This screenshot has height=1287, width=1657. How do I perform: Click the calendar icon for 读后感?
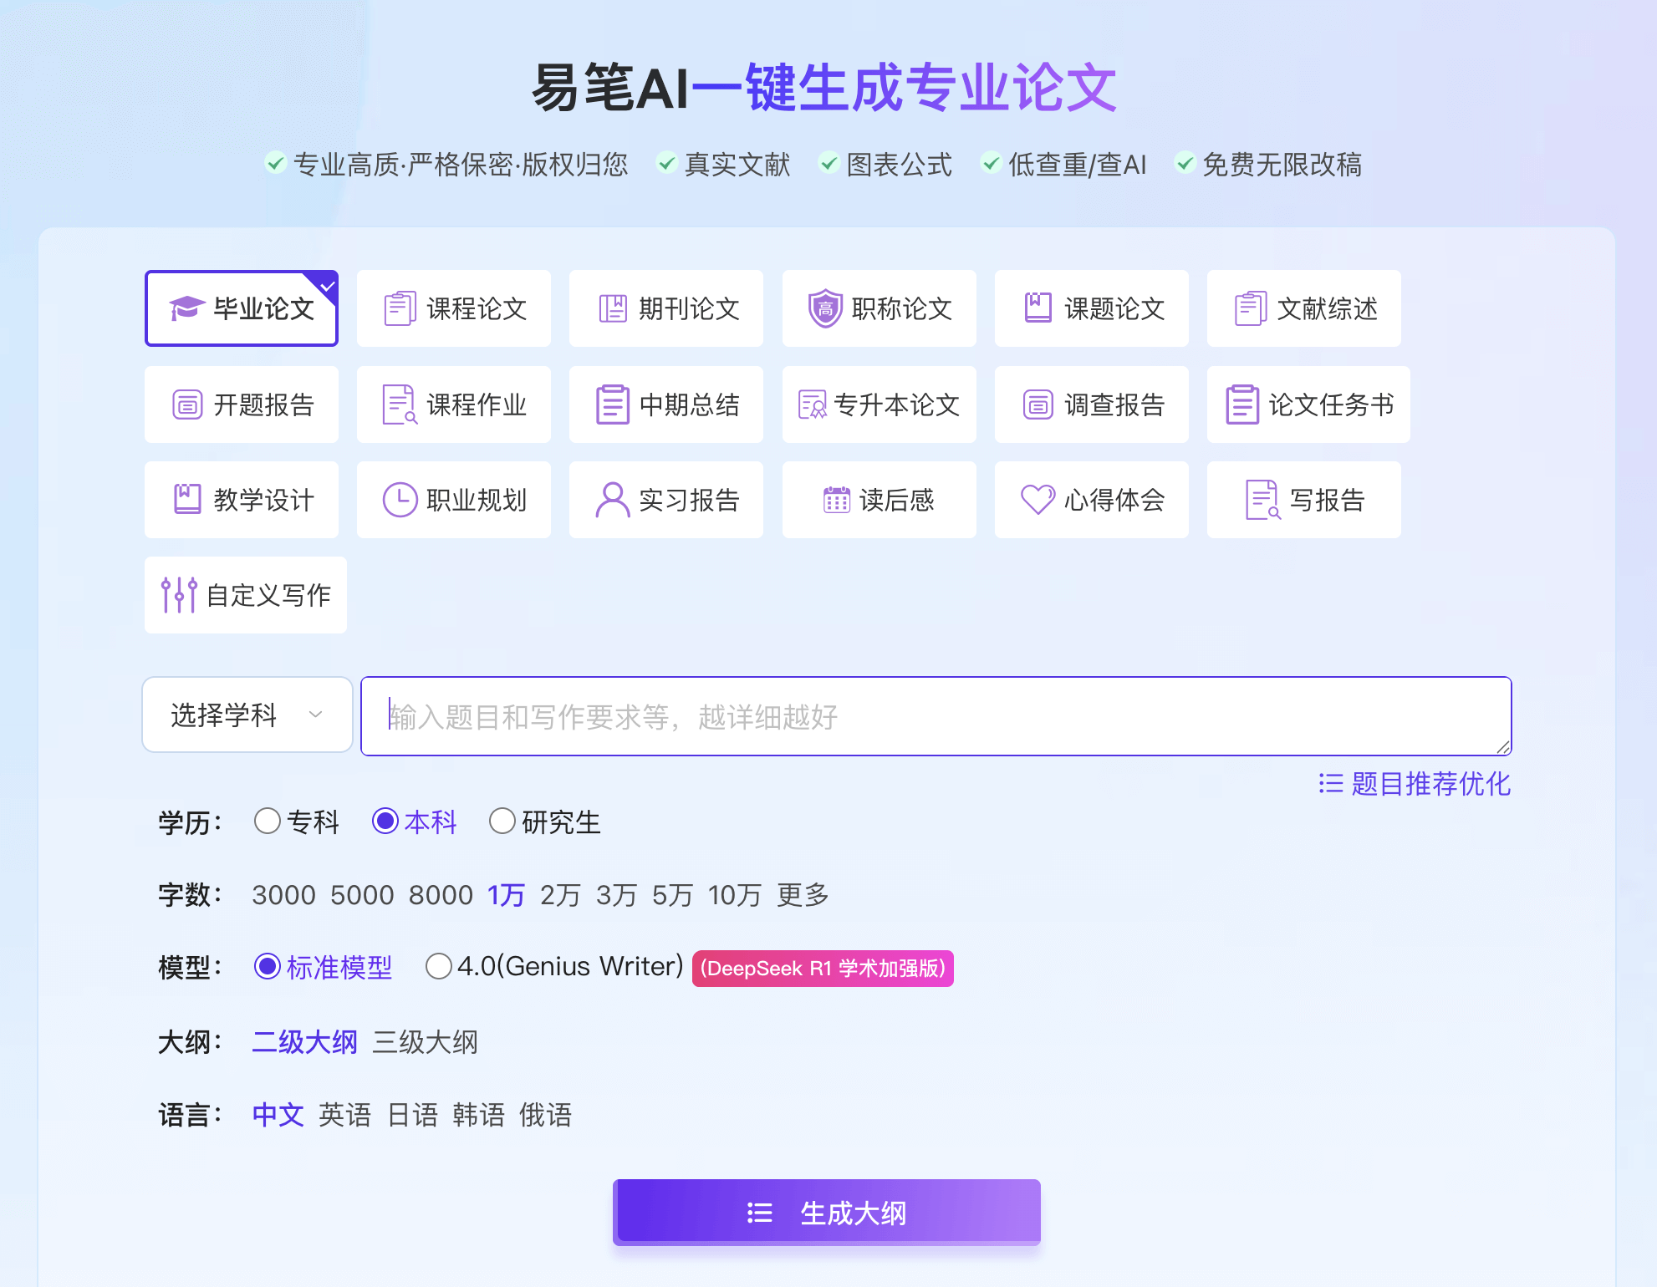(x=836, y=500)
